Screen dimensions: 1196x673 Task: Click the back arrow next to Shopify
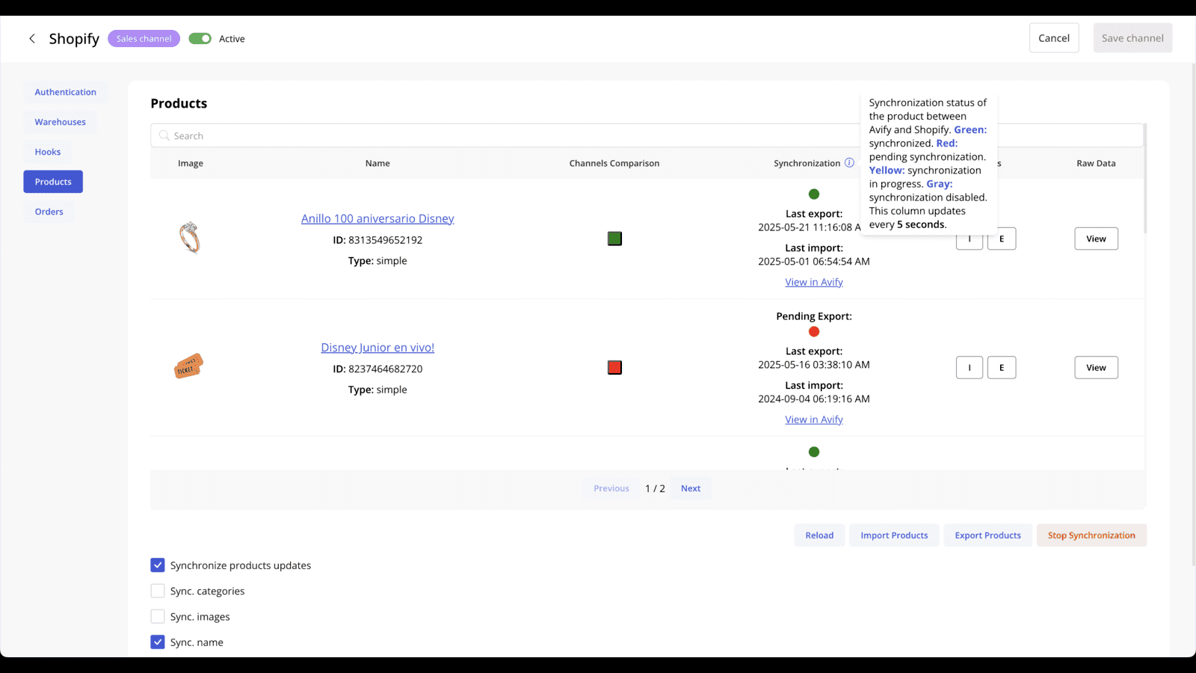[x=32, y=38]
